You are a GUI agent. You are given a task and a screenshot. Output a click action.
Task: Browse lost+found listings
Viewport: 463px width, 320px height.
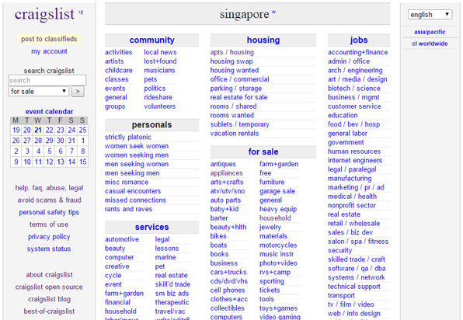[160, 61]
